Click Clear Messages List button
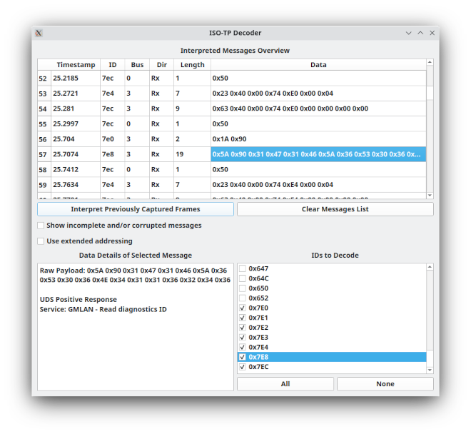Viewport: 471px width, 434px height. pos(335,209)
